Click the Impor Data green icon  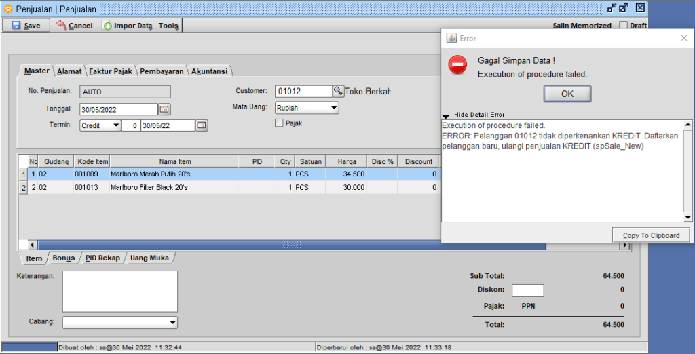point(107,26)
